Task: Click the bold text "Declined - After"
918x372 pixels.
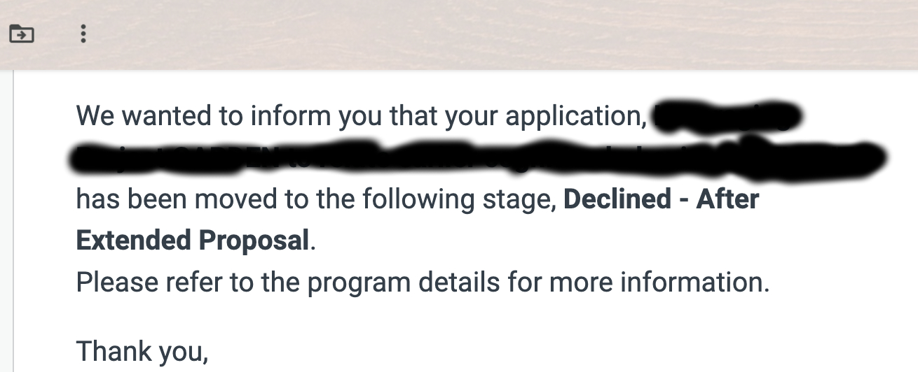Action: 661,200
